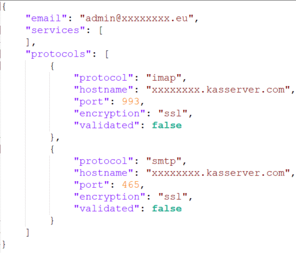Click the final closing root brace
Image resolution: width=296 pixels, height=253 pixels.
[4, 244]
